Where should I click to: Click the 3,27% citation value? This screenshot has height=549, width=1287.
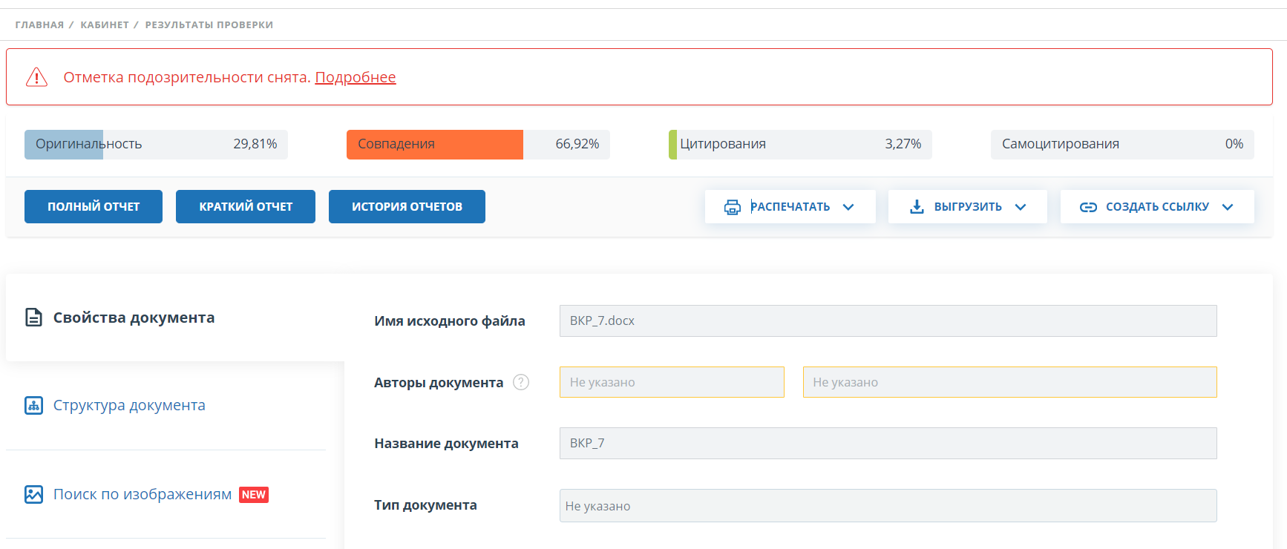(903, 144)
